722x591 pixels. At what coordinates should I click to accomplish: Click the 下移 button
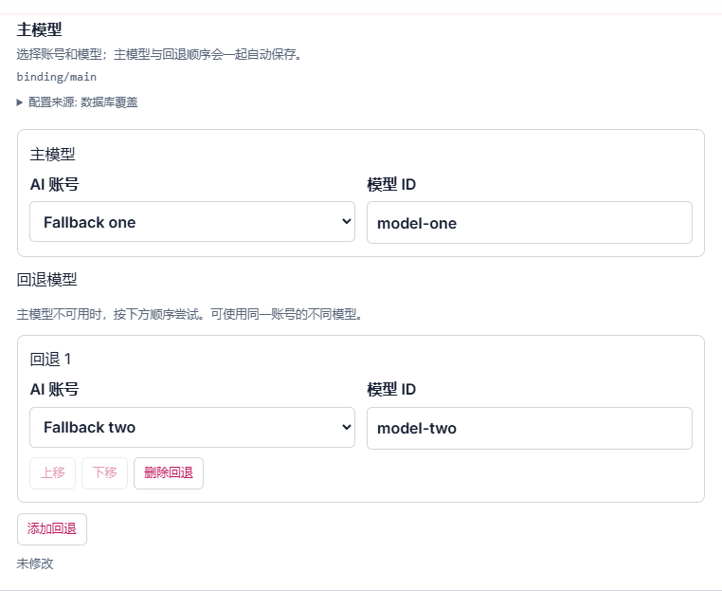[104, 473]
